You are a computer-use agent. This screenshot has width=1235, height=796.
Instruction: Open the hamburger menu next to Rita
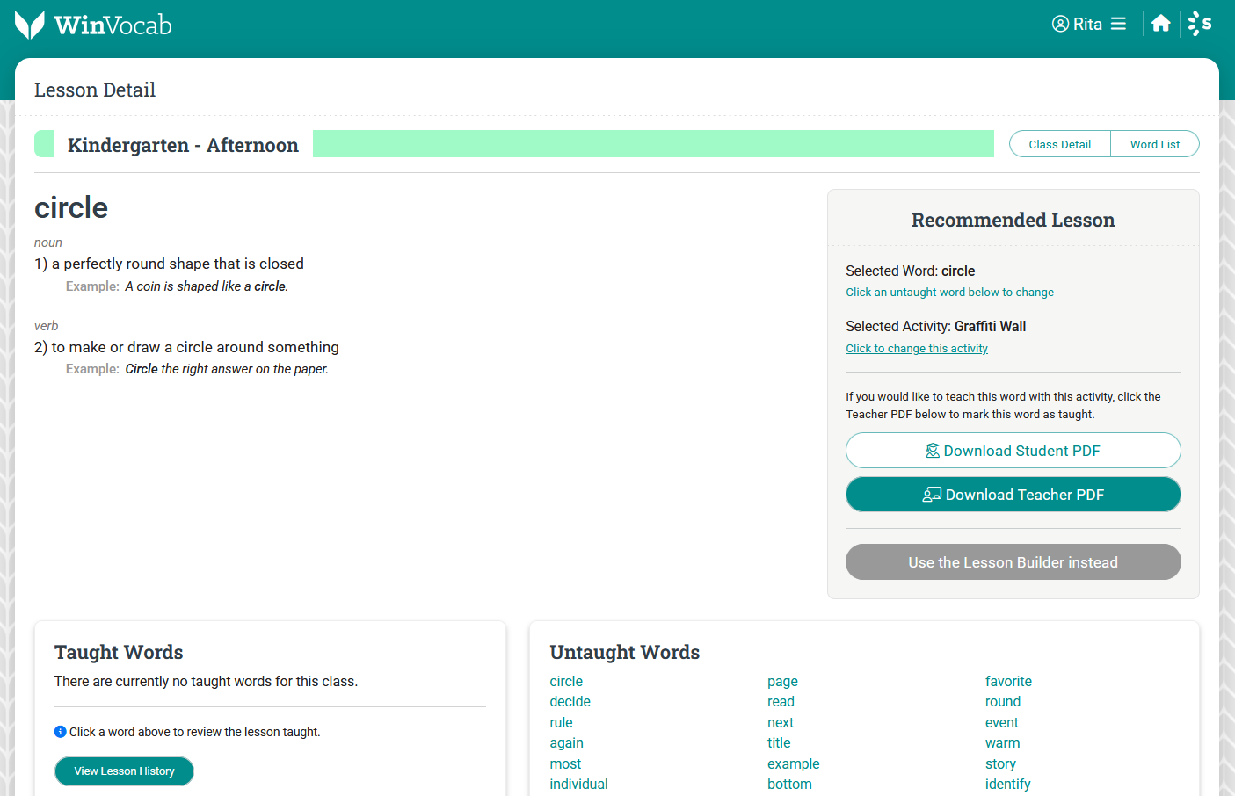[x=1118, y=24]
